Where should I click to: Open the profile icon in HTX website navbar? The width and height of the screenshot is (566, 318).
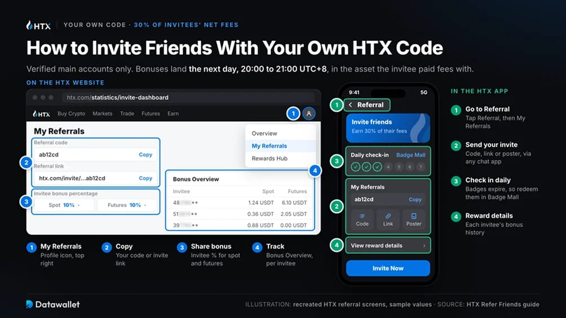308,113
